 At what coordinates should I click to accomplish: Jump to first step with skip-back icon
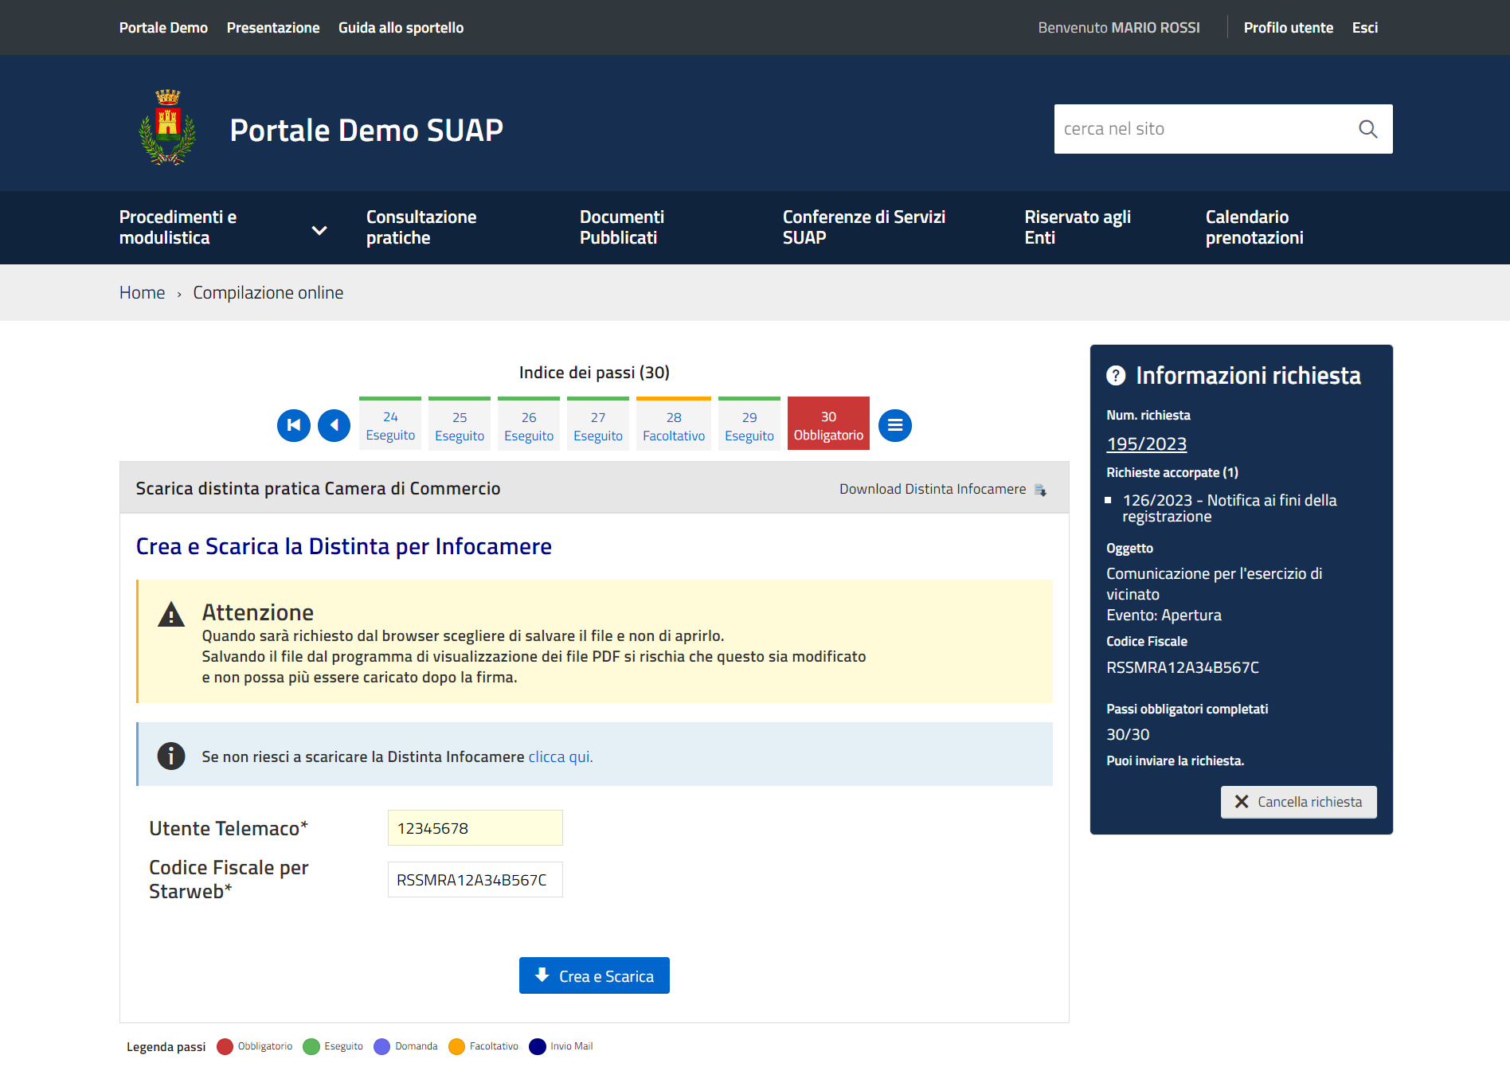(293, 425)
